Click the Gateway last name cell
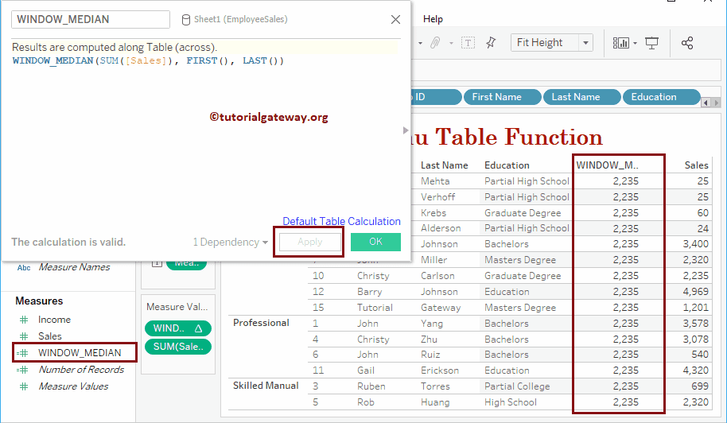Screen dimensions: 727x423 441,308
